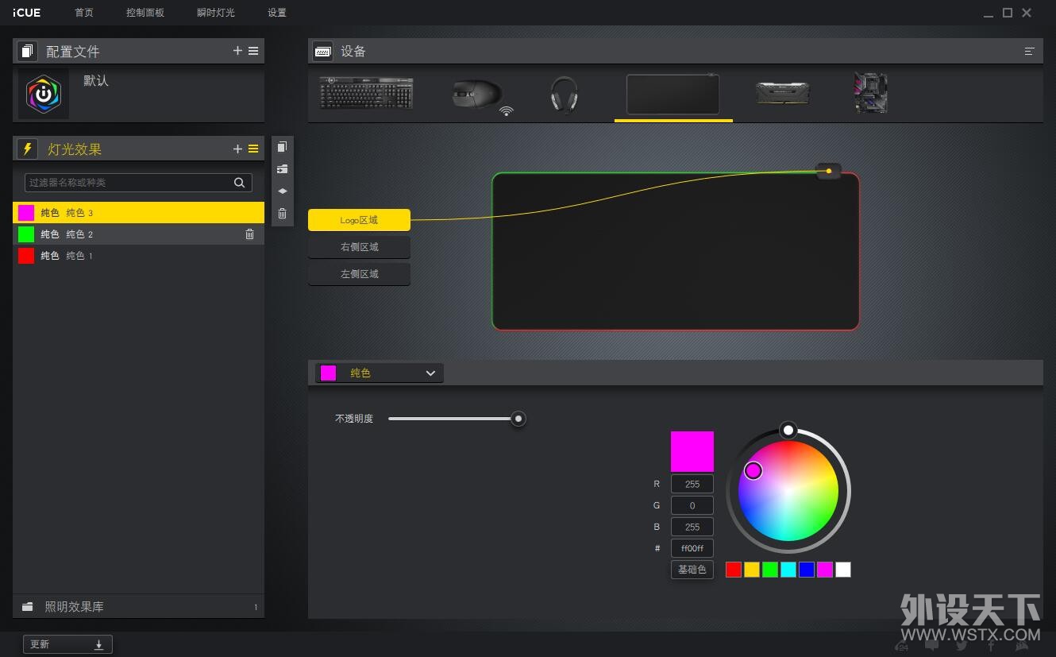Pick the white basic color swatch
Viewport: 1056px width, 657px height.
coord(843,570)
